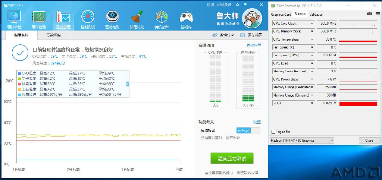Click the 内存使用 memory usage bar

248,79
